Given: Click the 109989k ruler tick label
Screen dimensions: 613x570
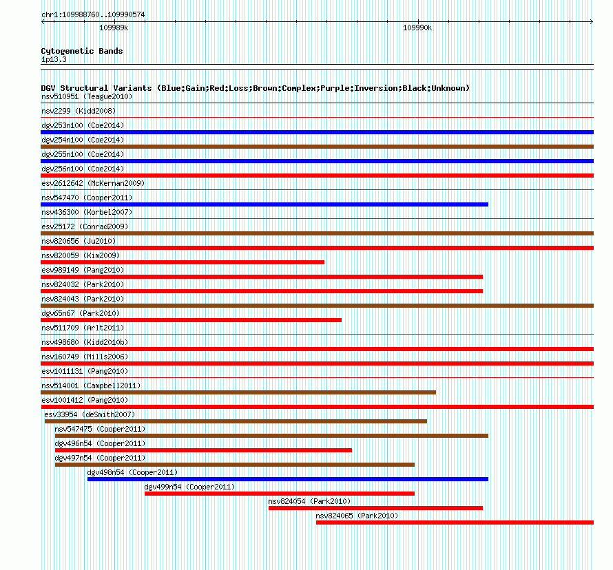Looking at the screenshot, I should coord(114,28).
